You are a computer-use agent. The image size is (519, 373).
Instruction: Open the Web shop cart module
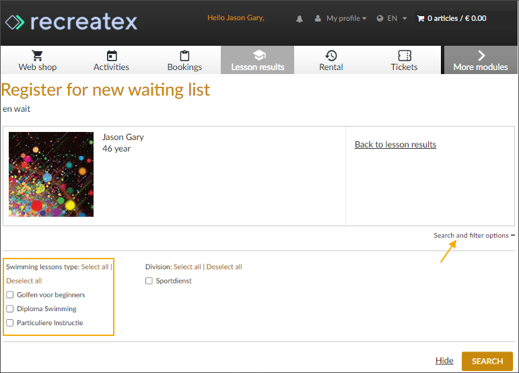tap(38, 60)
